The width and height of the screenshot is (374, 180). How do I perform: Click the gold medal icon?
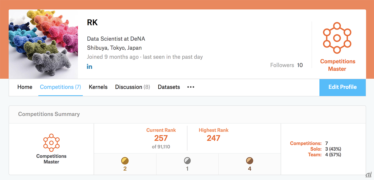[125, 161]
